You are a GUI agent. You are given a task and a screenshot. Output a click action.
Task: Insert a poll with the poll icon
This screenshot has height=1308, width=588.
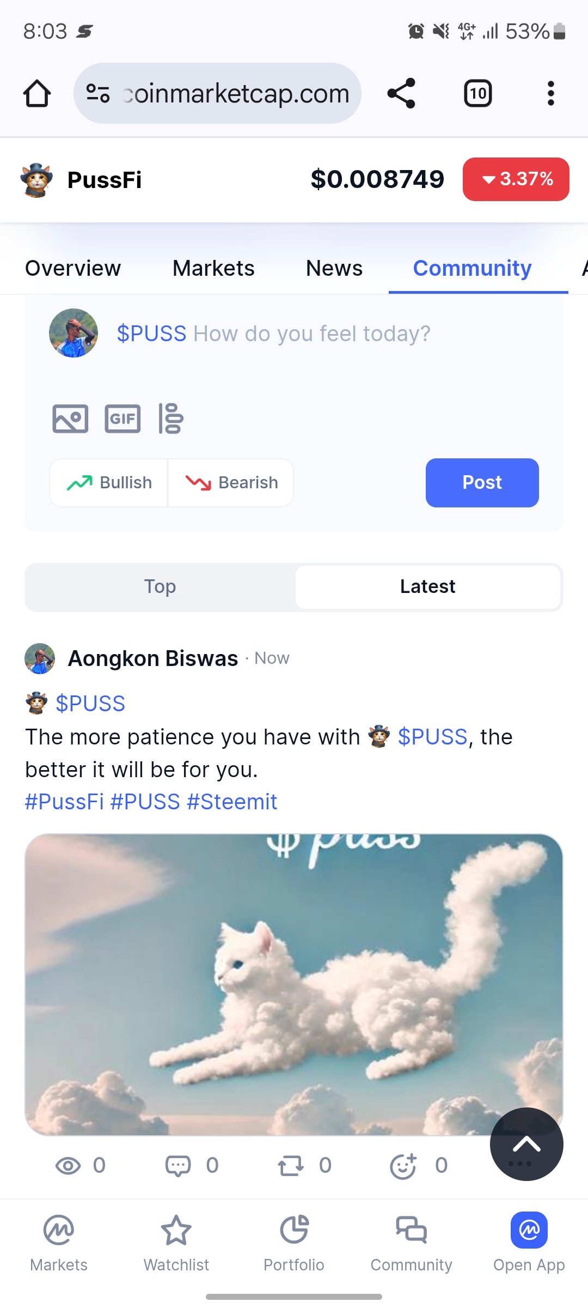pos(171,419)
